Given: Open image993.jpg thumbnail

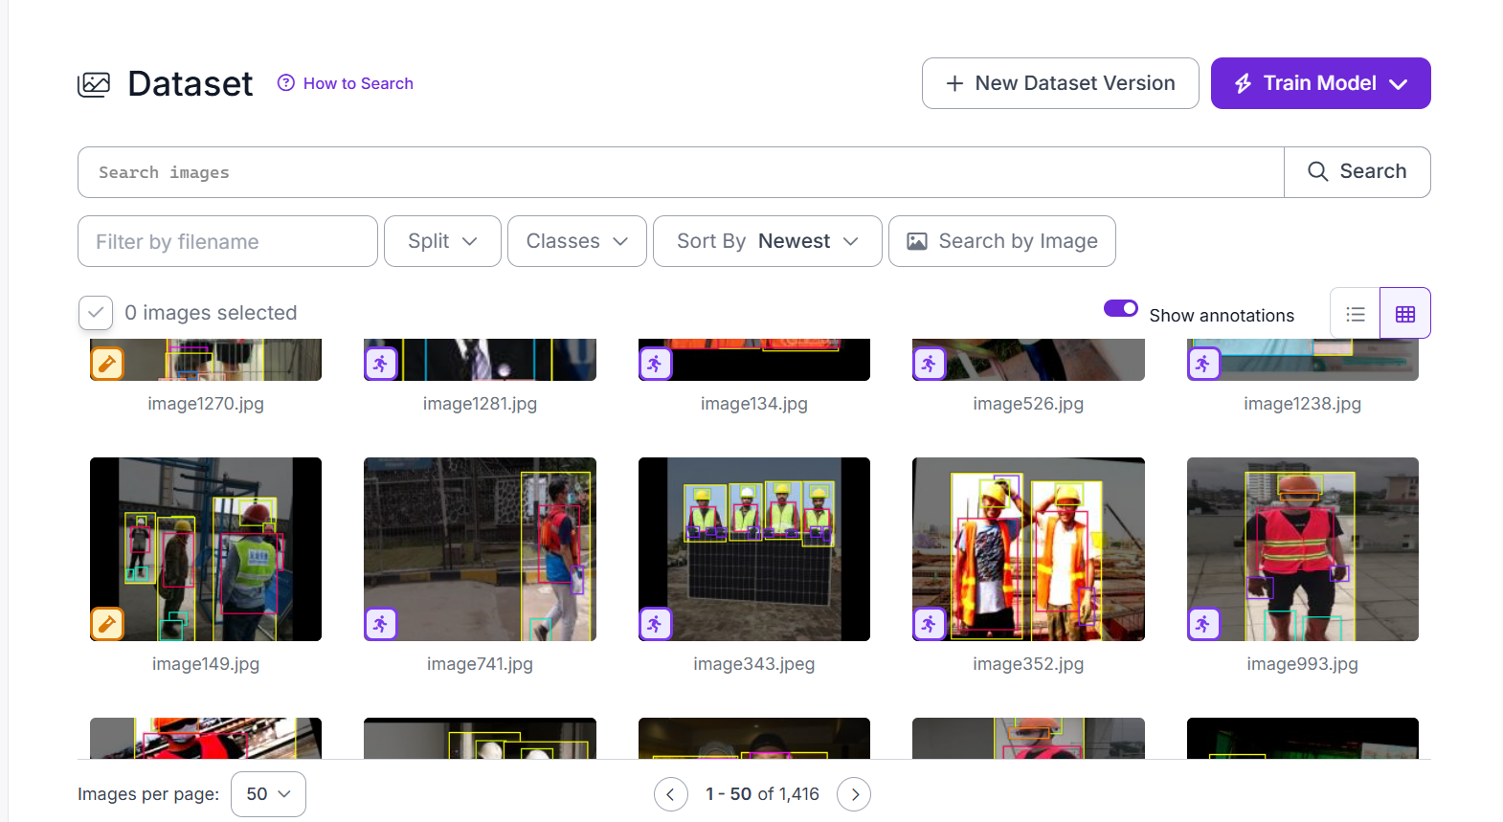Looking at the screenshot, I should coord(1303,549).
